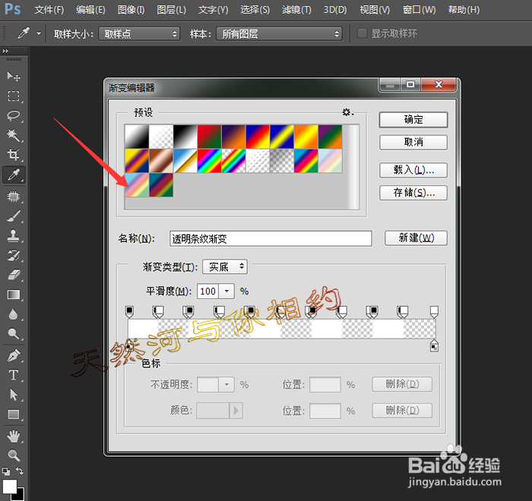Select the Gradient tool
The height and width of the screenshot is (501, 532).
(14, 295)
